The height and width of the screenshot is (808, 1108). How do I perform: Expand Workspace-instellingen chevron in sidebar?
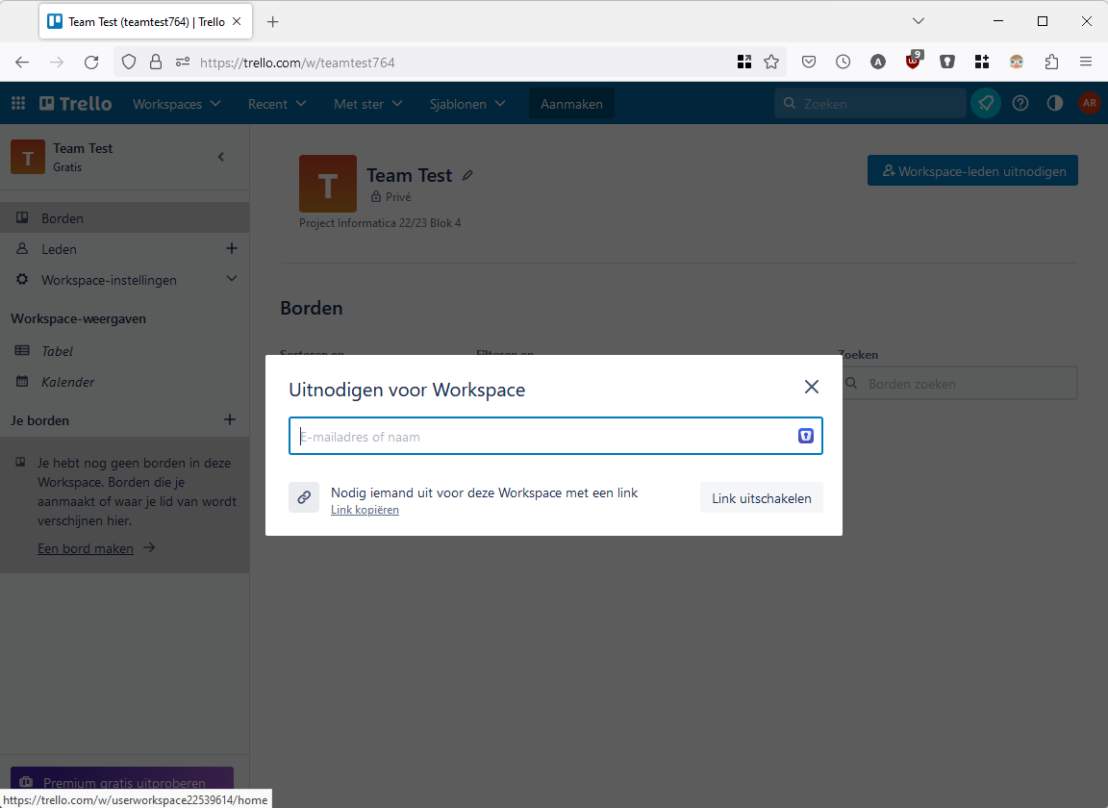pos(231,280)
